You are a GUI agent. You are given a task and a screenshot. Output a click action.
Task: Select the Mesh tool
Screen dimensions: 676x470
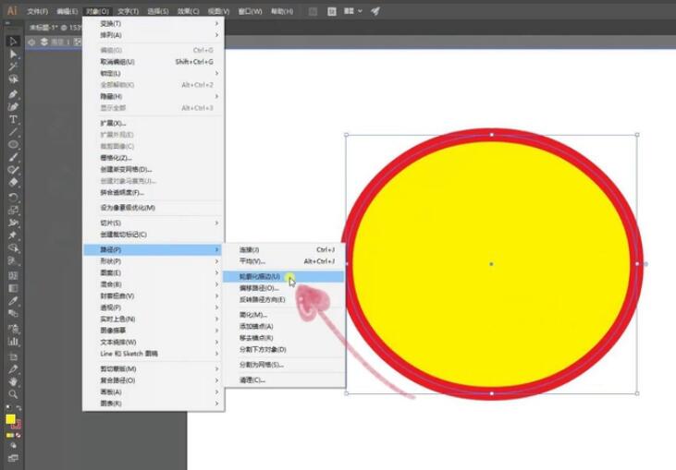pyautogui.click(x=13, y=275)
